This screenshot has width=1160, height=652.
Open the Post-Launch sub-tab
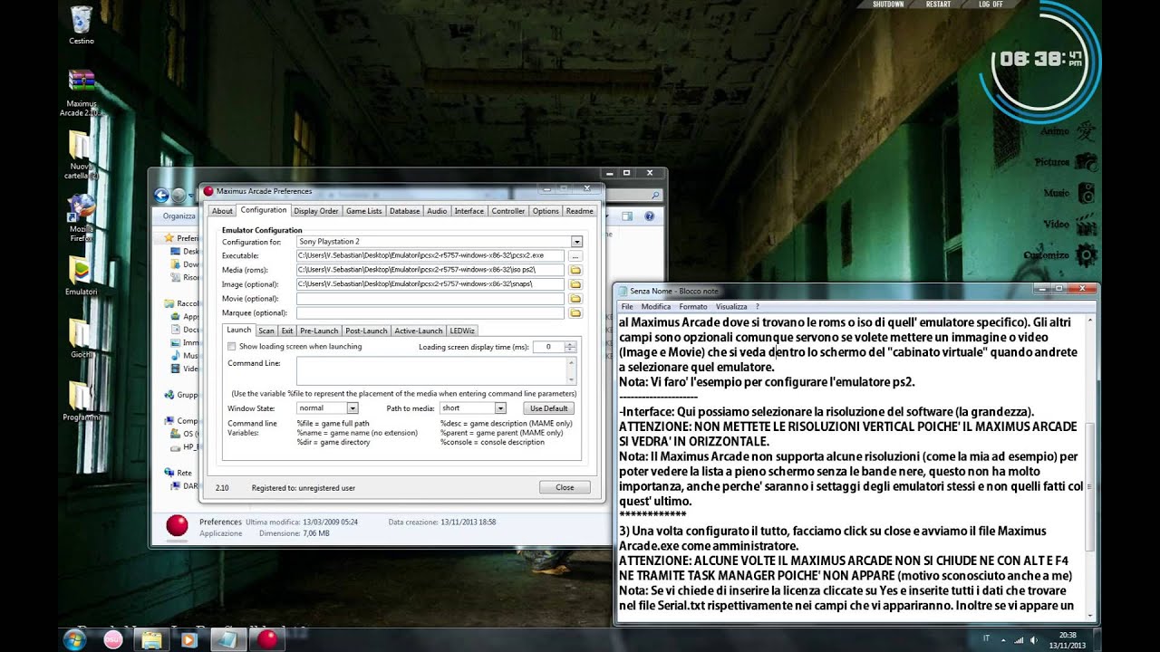tap(366, 331)
